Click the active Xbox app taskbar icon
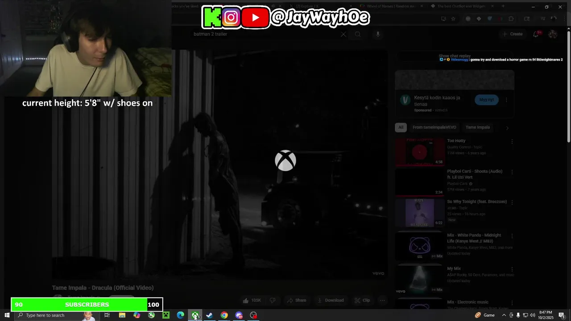Screen dimensions: 571x321 (x=195, y=315)
